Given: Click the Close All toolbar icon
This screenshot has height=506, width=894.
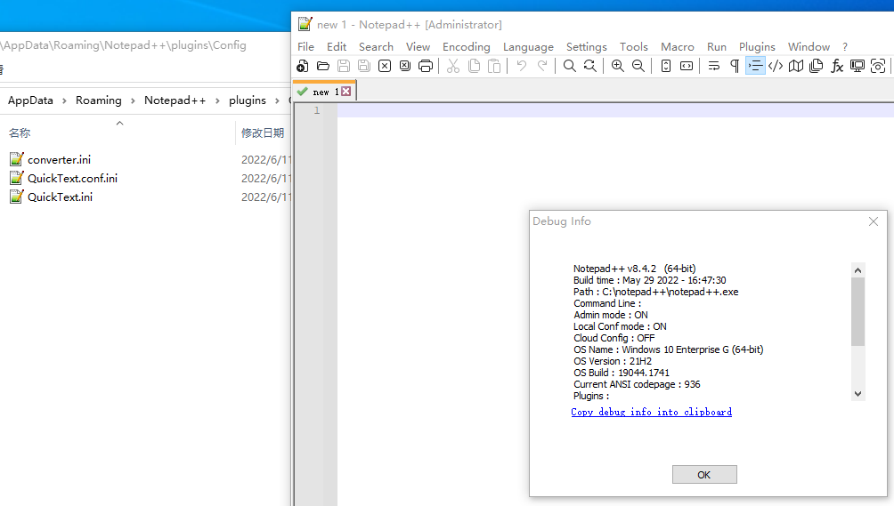Looking at the screenshot, I should tap(405, 66).
